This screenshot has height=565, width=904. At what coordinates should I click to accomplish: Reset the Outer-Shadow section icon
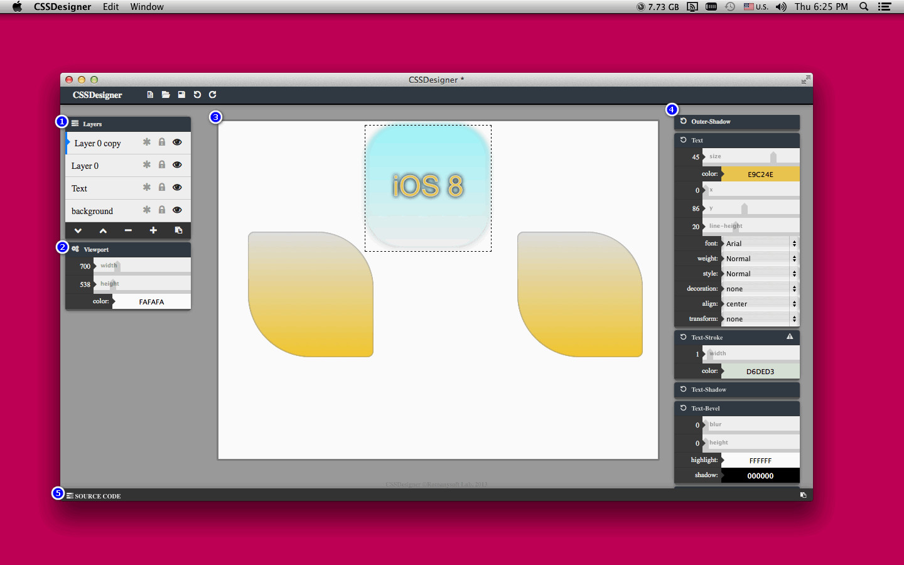click(x=684, y=121)
